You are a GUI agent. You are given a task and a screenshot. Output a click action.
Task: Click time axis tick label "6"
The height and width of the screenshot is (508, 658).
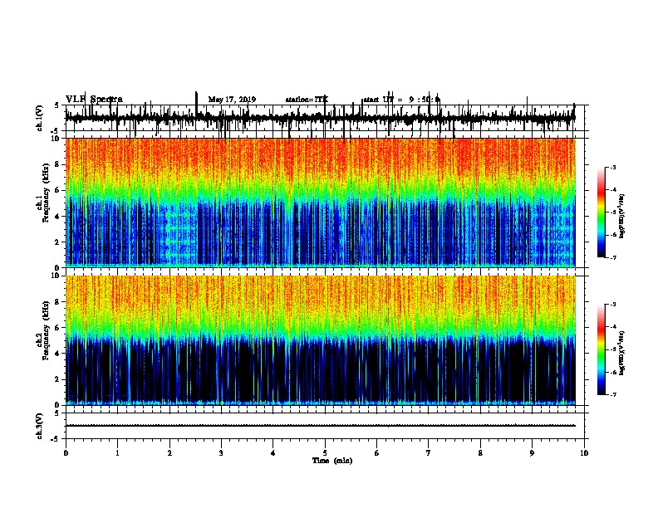click(x=377, y=453)
